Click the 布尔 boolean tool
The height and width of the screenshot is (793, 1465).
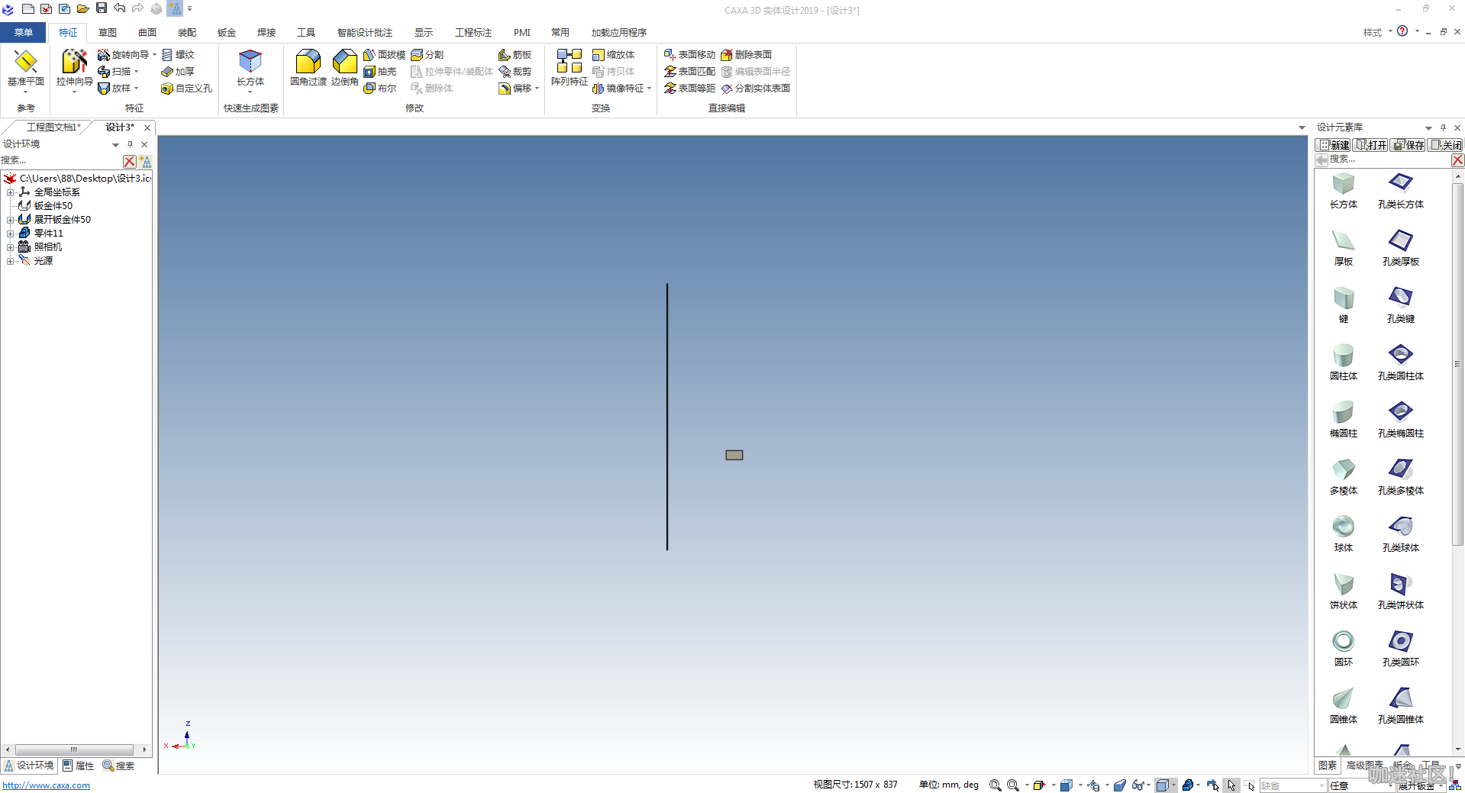(380, 89)
